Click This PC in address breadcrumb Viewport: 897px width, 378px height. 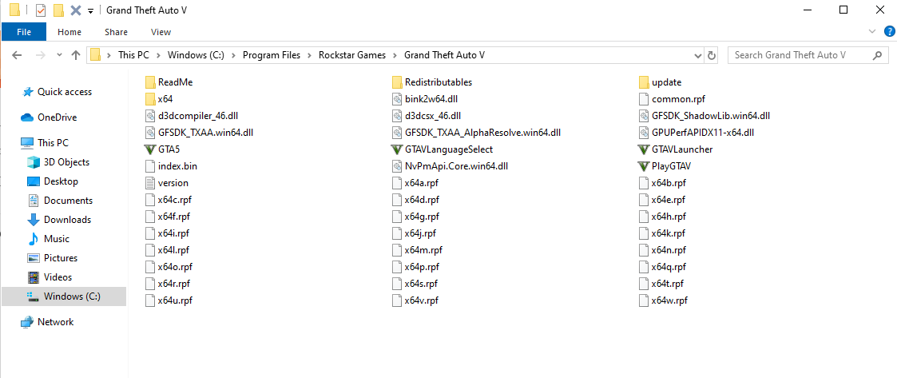click(x=133, y=56)
